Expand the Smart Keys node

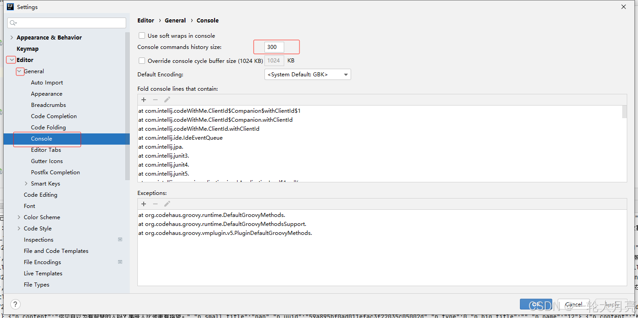click(x=26, y=183)
